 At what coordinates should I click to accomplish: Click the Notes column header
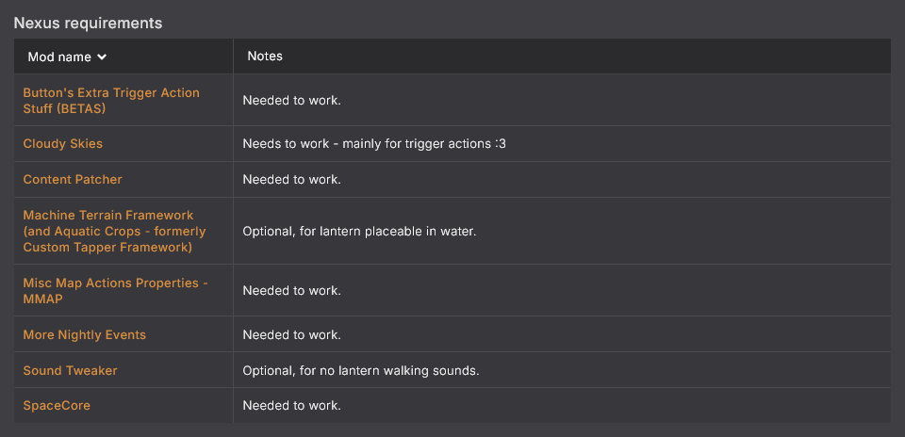(x=265, y=57)
